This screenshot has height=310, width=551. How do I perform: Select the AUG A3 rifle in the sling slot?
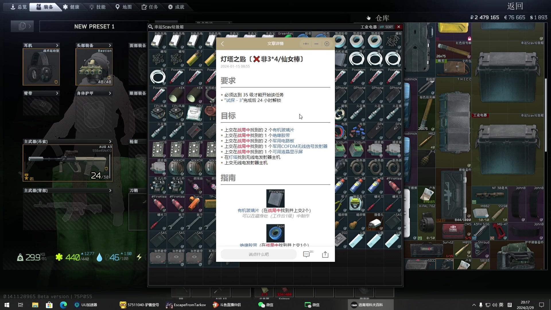(68, 163)
